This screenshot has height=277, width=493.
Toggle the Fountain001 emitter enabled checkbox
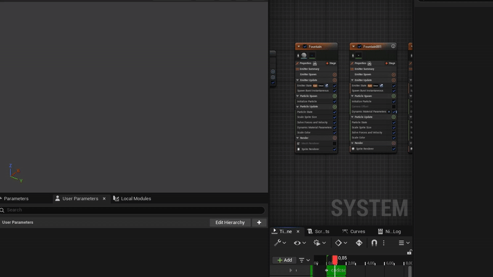point(359,47)
